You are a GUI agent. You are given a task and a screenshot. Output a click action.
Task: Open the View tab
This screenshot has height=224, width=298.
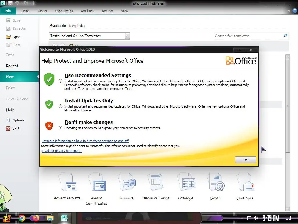point(125,11)
